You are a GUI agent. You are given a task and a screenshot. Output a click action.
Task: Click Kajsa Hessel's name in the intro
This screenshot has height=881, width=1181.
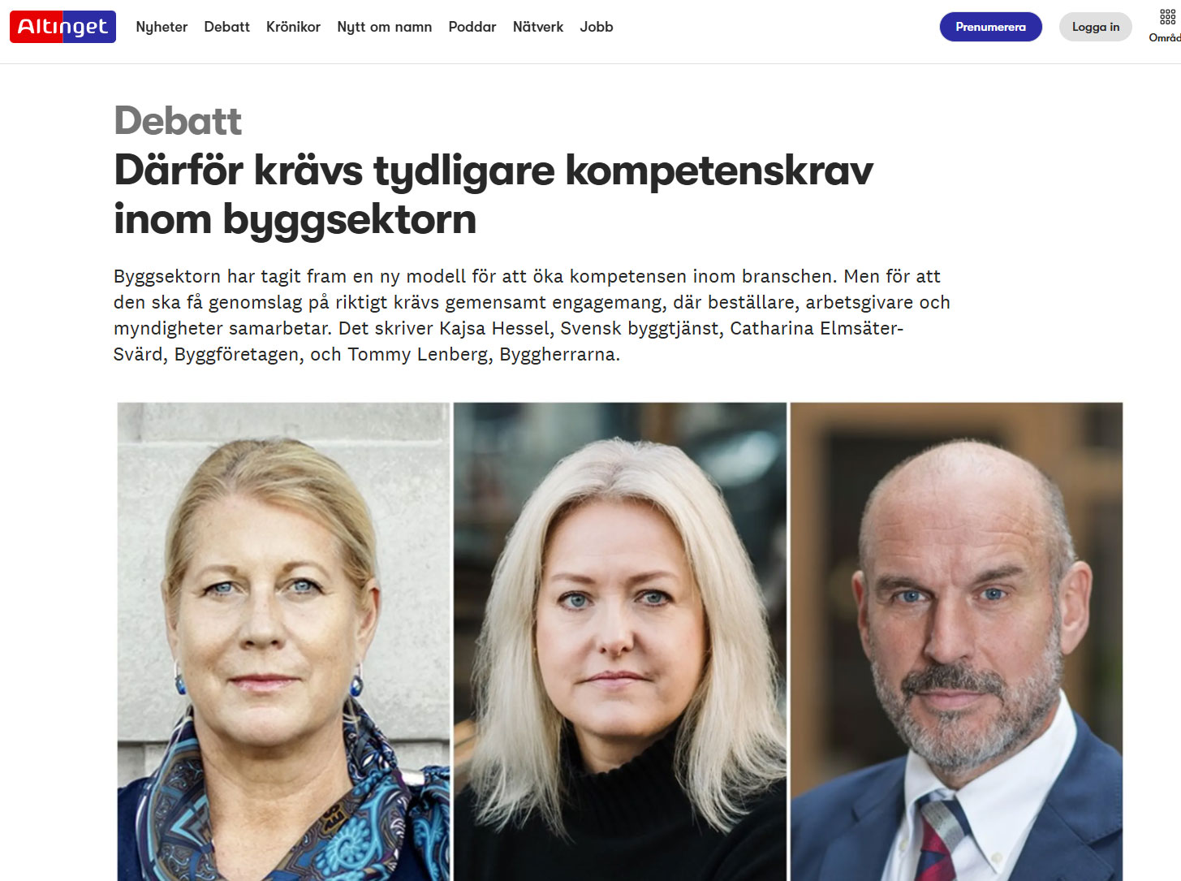tap(494, 328)
